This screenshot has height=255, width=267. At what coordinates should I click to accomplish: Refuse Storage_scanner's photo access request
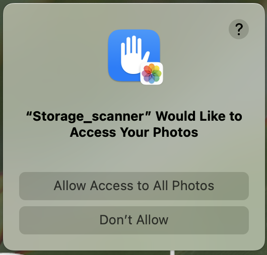click(x=134, y=220)
